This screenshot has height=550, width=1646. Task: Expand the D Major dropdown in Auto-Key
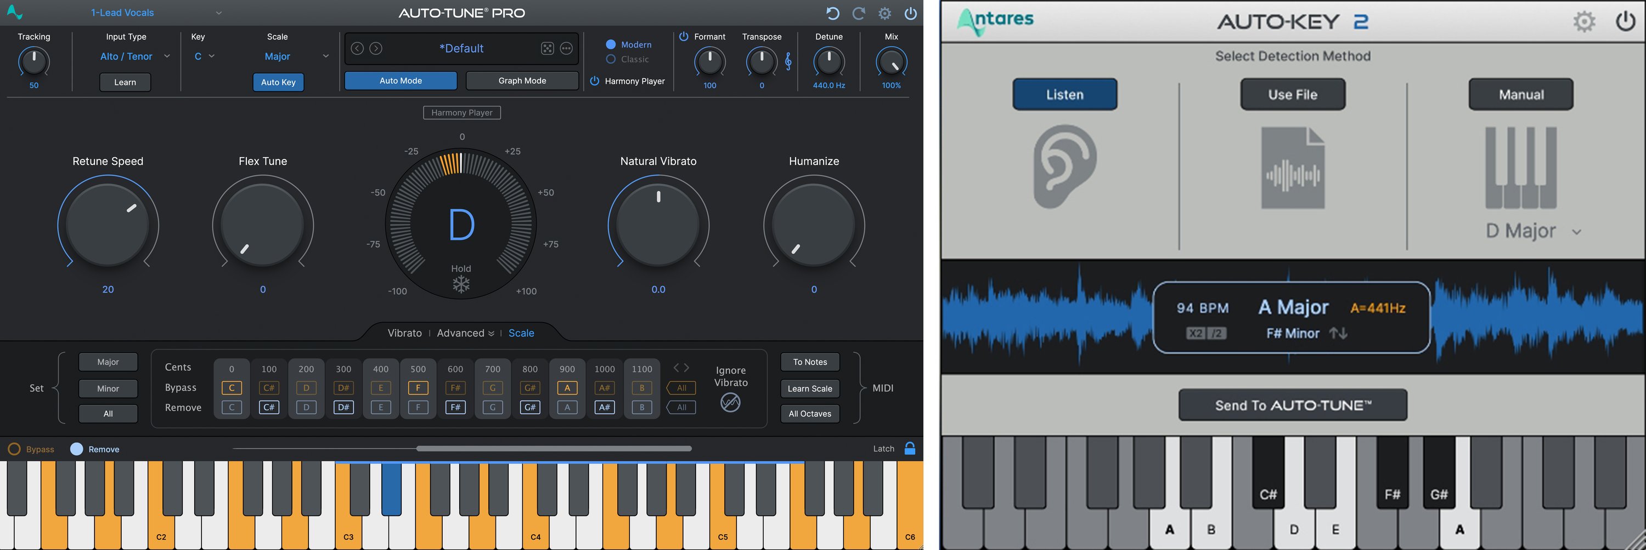[1576, 232]
